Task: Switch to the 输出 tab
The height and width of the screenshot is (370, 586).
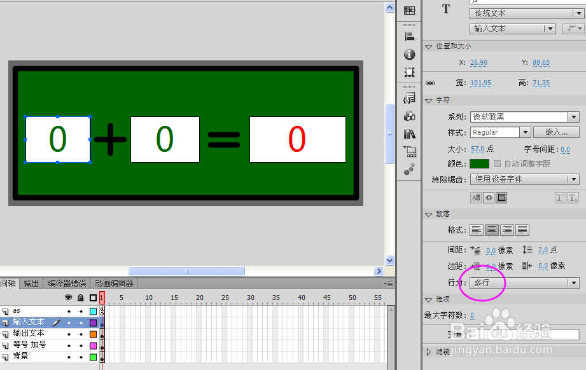Action: [31, 284]
